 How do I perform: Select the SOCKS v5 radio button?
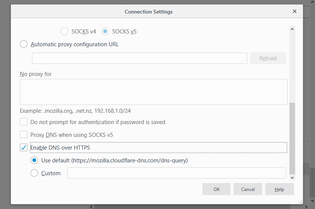(106, 32)
